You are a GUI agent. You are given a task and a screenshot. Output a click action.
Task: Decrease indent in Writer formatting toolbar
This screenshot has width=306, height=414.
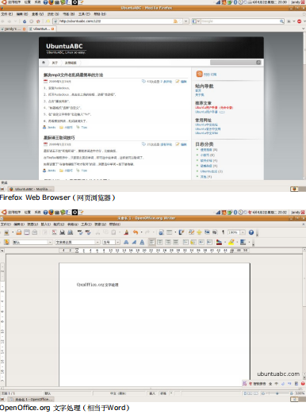point(201,242)
